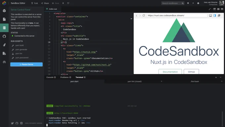Screen dimensions: 225x127
Task: Click the heart like icon
Action: click(x=68, y=3)
